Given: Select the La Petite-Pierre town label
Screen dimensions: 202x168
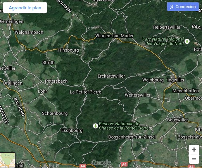Looking at the screenshot, I should point(85,92).
